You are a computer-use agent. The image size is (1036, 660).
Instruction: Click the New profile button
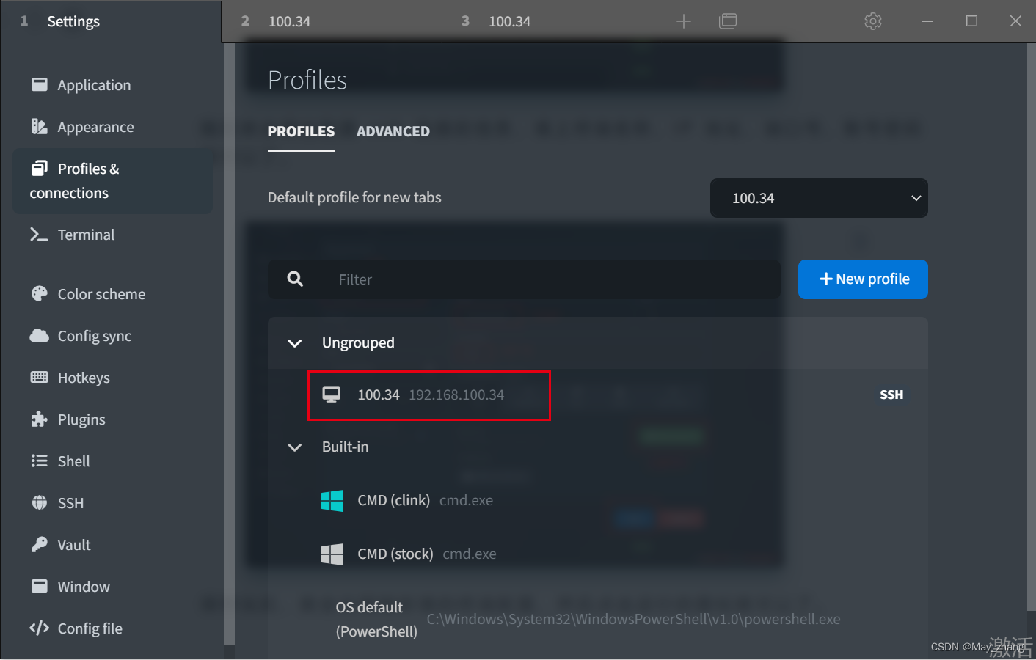click(863, 279)
